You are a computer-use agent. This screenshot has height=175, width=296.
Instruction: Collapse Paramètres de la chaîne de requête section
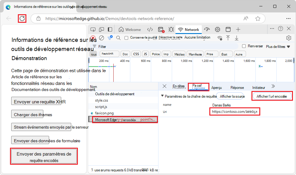pos(162,96)
